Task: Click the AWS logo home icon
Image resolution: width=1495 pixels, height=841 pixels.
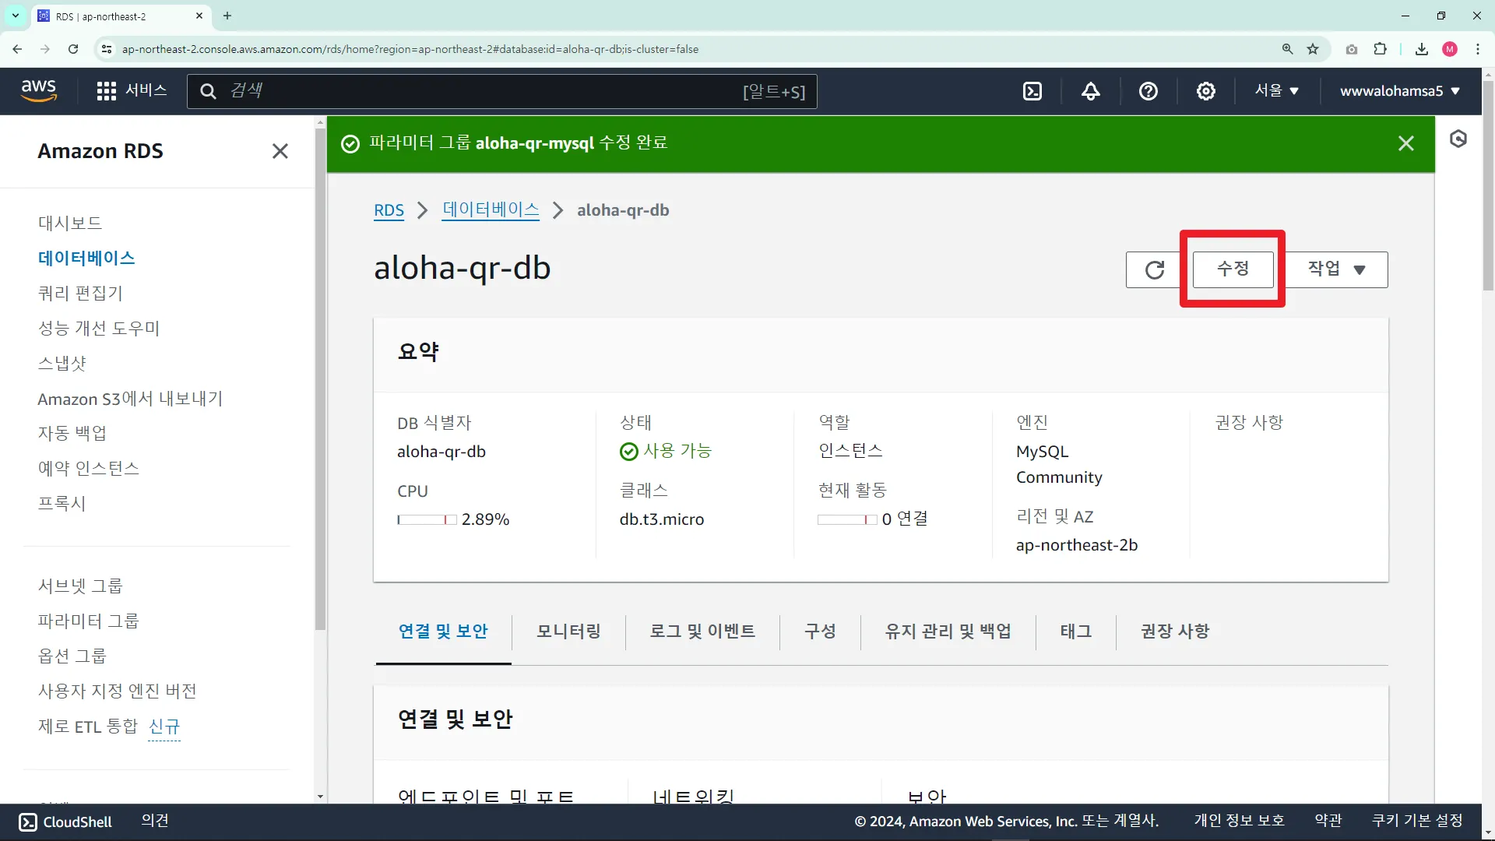Action: tap(39, 91)
